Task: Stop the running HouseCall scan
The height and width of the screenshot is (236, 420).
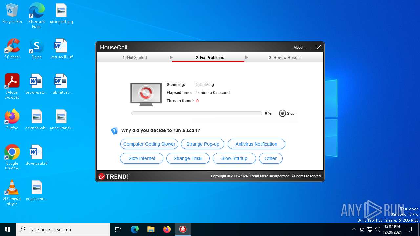Action: pos(287,113)
